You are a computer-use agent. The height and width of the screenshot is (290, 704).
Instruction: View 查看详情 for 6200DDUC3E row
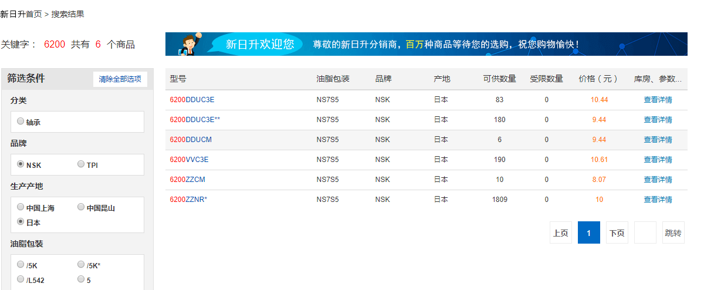[x=658, y=100]
